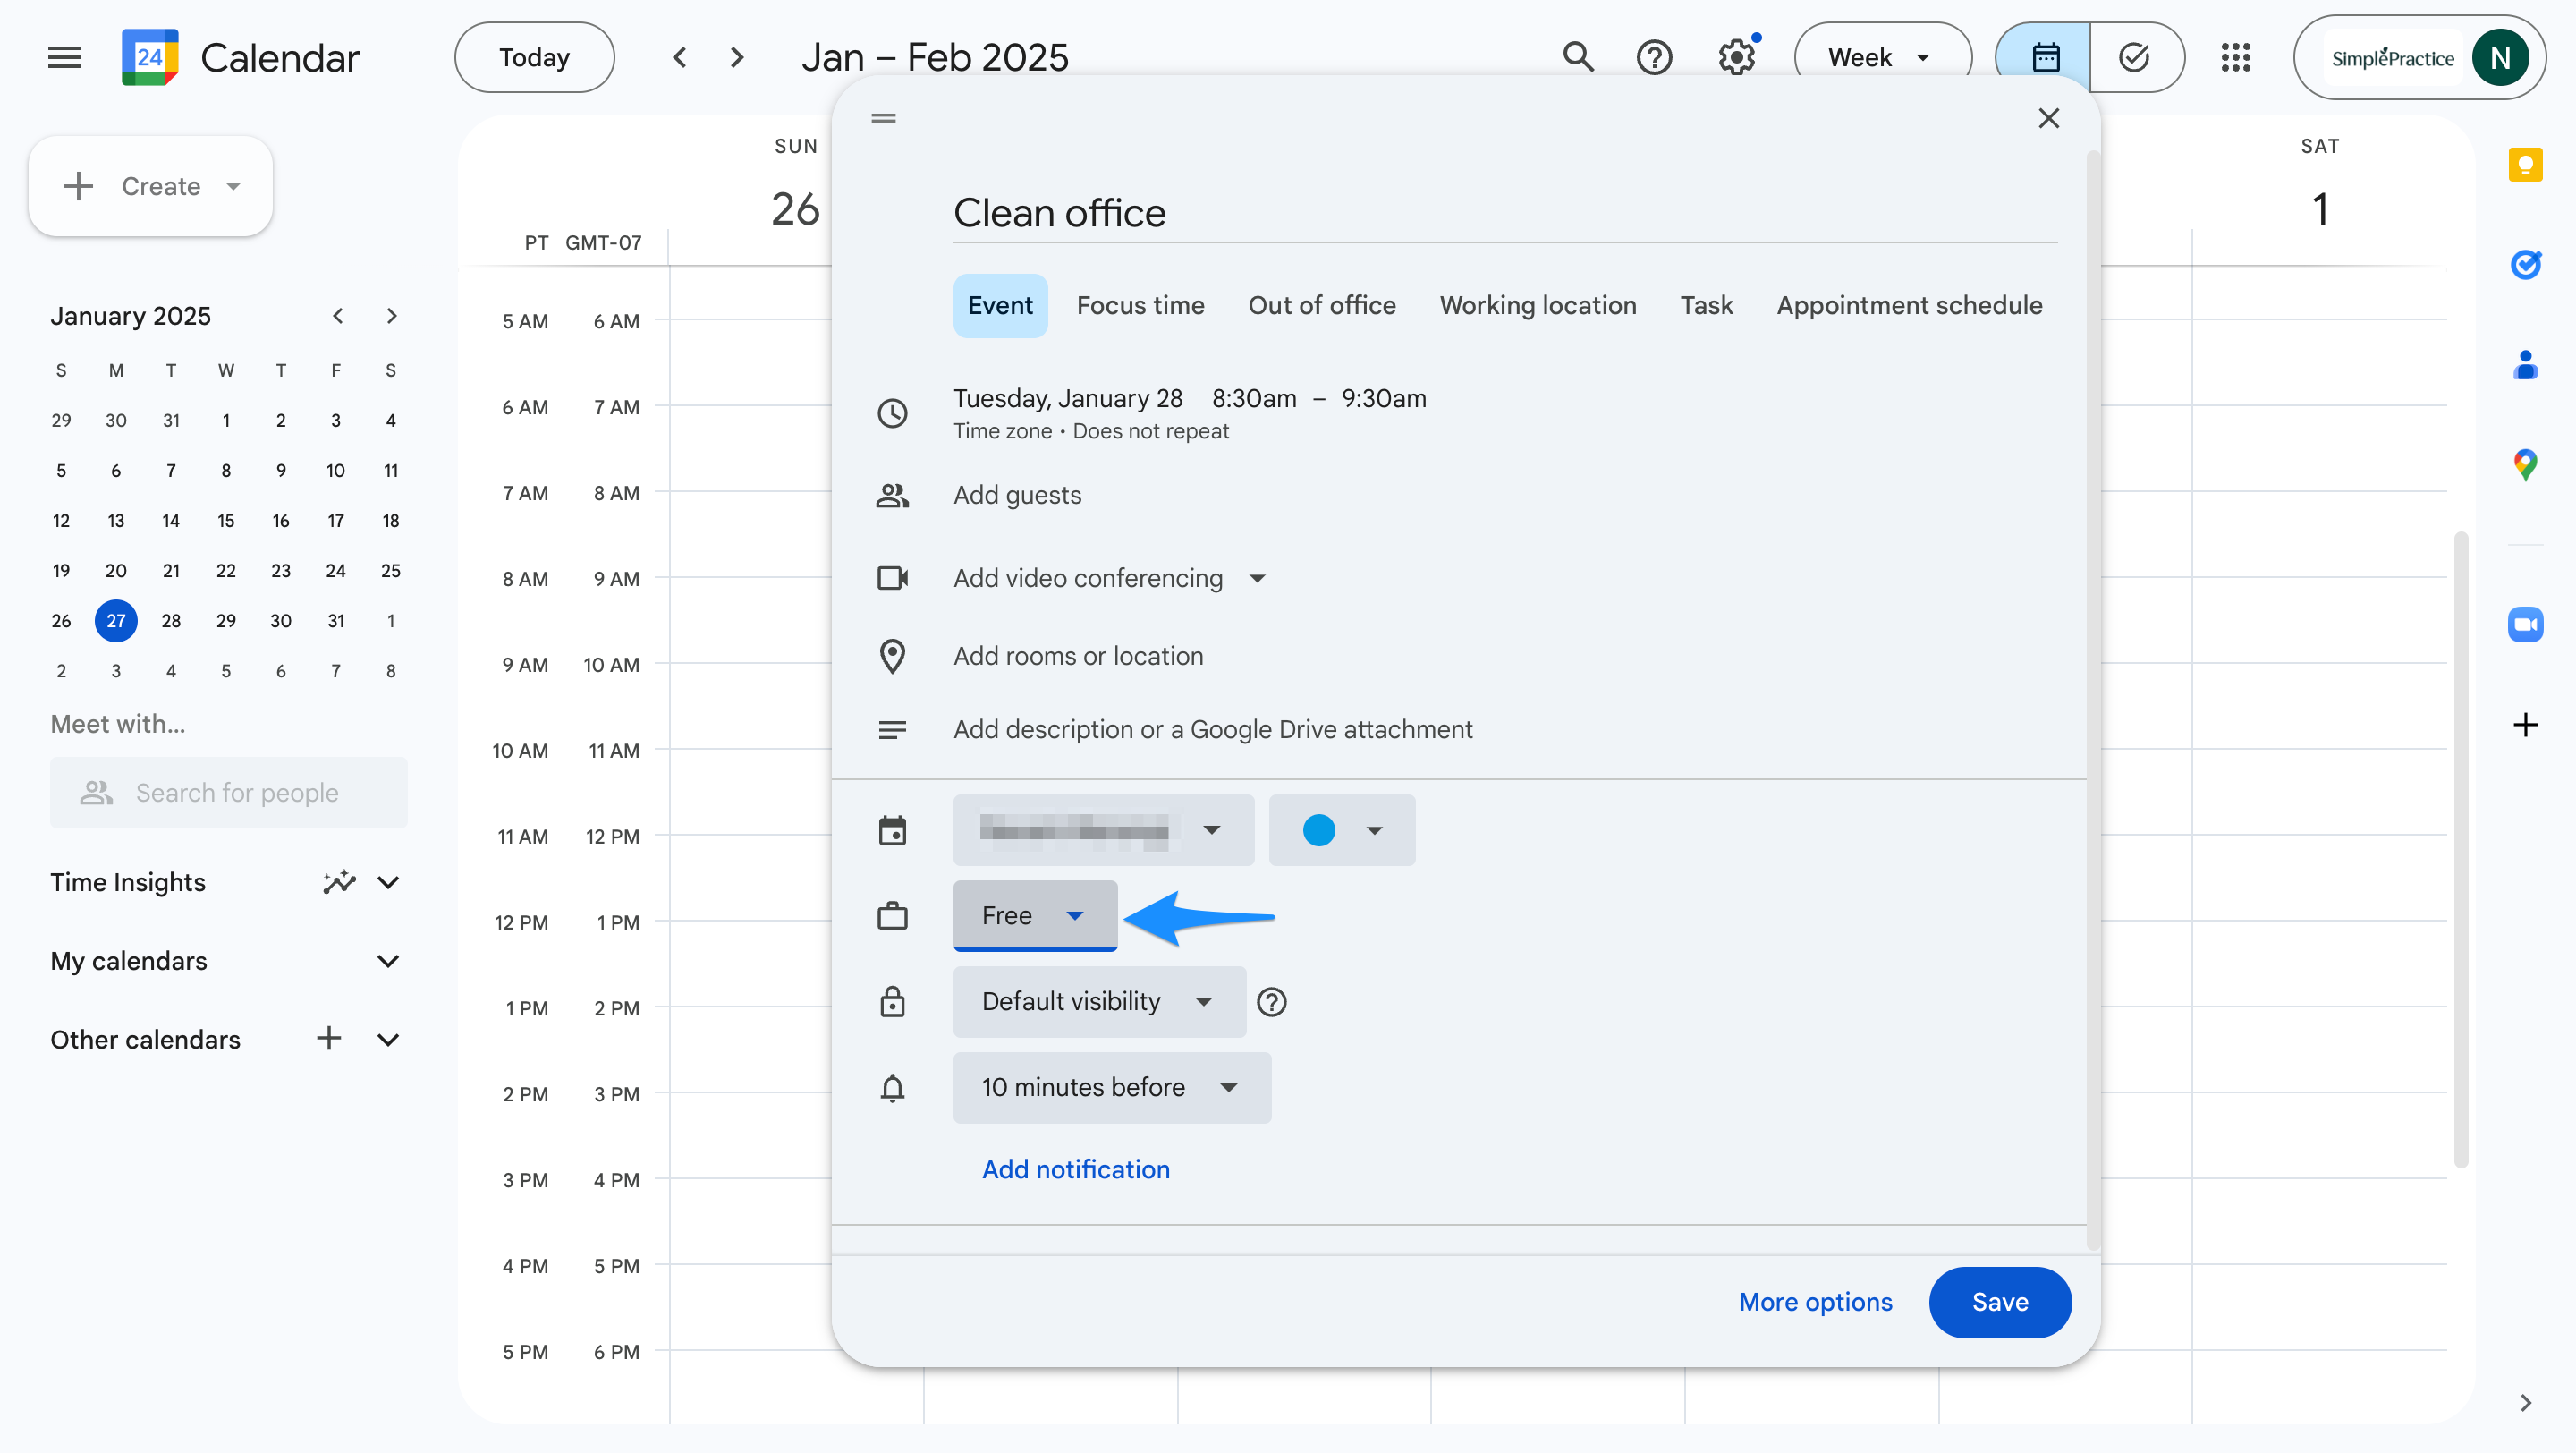This screenshot has height=1453, width=2576.
Task: Click the event date Tuesday, January 28
Action: (x=1067, y=398)
